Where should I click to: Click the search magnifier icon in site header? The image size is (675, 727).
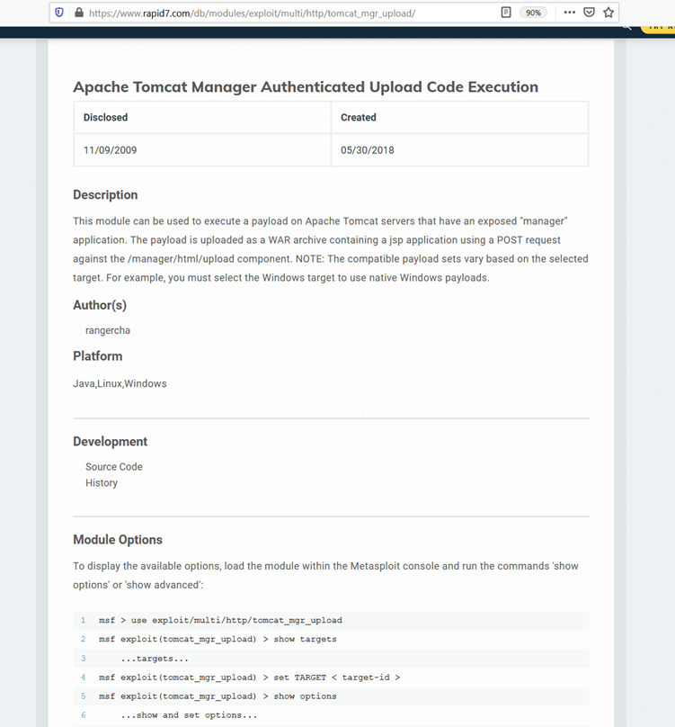click(626, 28)
